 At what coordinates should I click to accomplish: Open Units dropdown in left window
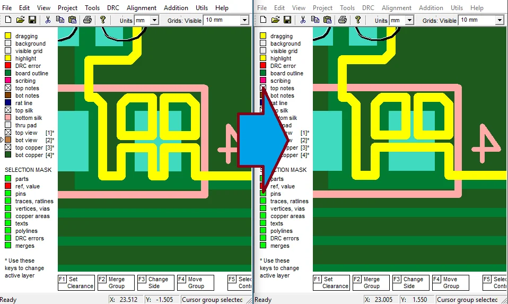pos(154,20)
